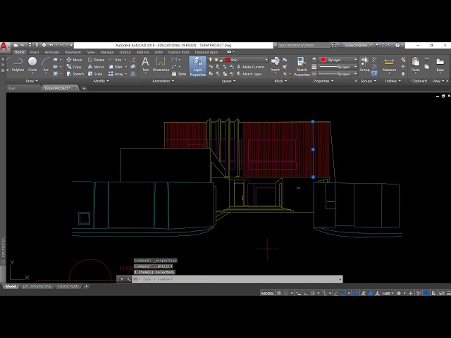Select the multiline Text tool
The image size is (451, 338).
click(145, 64)
